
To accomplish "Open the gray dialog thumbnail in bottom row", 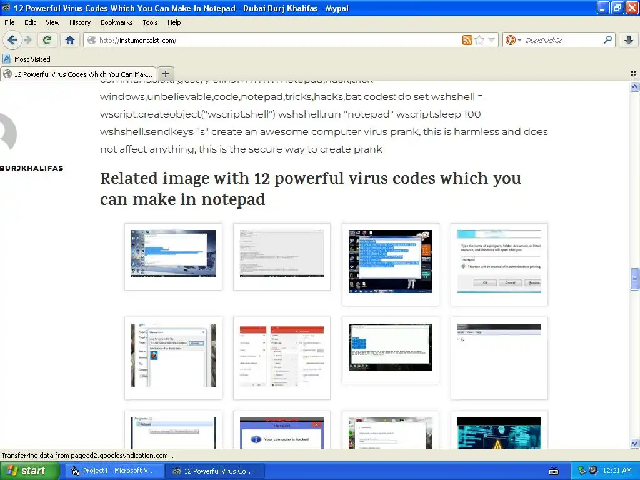I will pos(390,433).
